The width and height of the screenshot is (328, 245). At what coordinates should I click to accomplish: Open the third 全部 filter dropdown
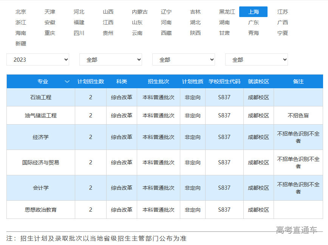pyautogui.click(x=183, y=59)
